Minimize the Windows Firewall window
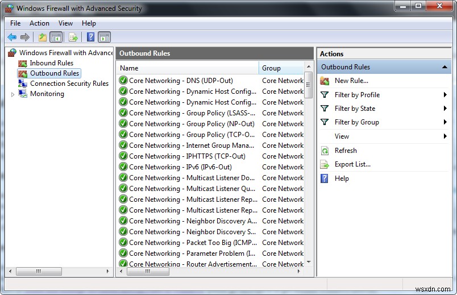The image size is (457, 295). (403, 6)
